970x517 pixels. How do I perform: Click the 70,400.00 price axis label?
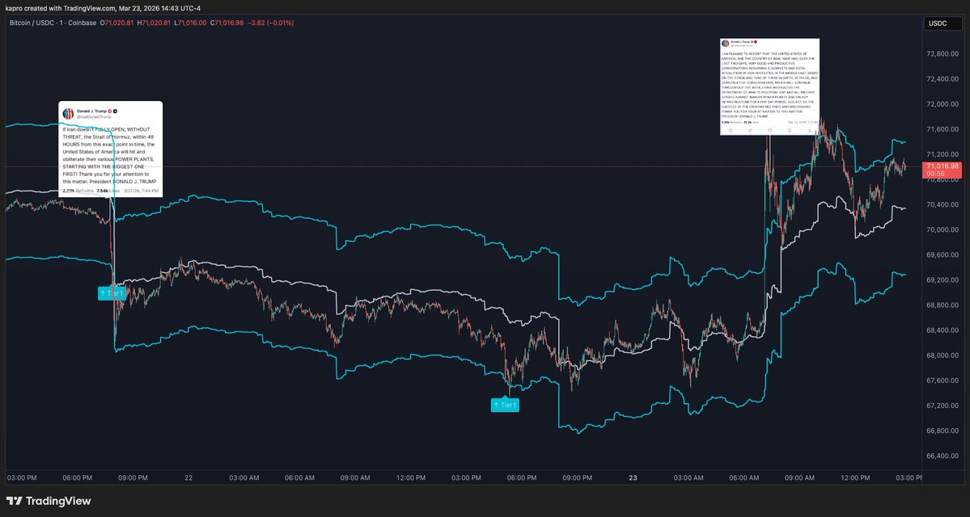(x=942, y=204)
